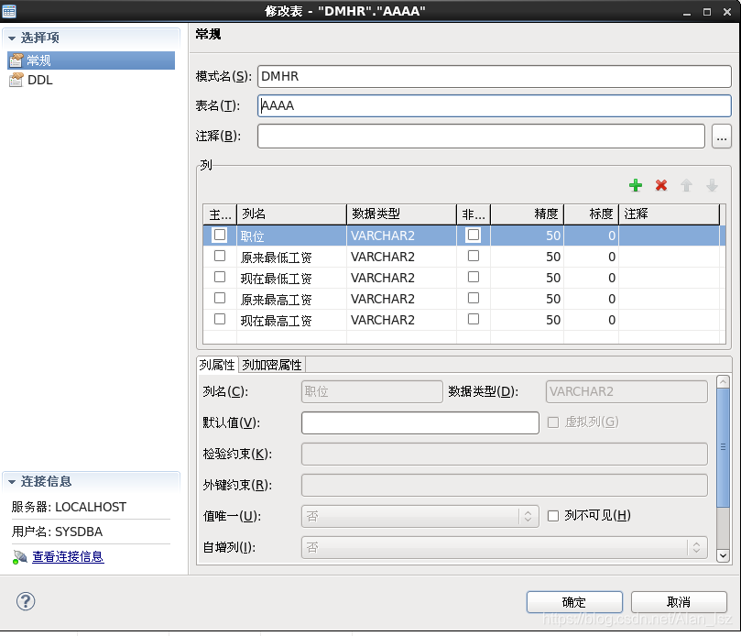
Task: Click the table icon in title bar
Action: tap(9, 11)
